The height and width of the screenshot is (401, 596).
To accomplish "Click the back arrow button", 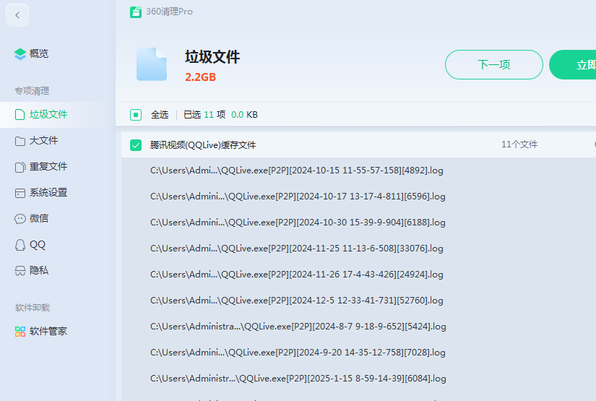I will click(x=17, y=15).
